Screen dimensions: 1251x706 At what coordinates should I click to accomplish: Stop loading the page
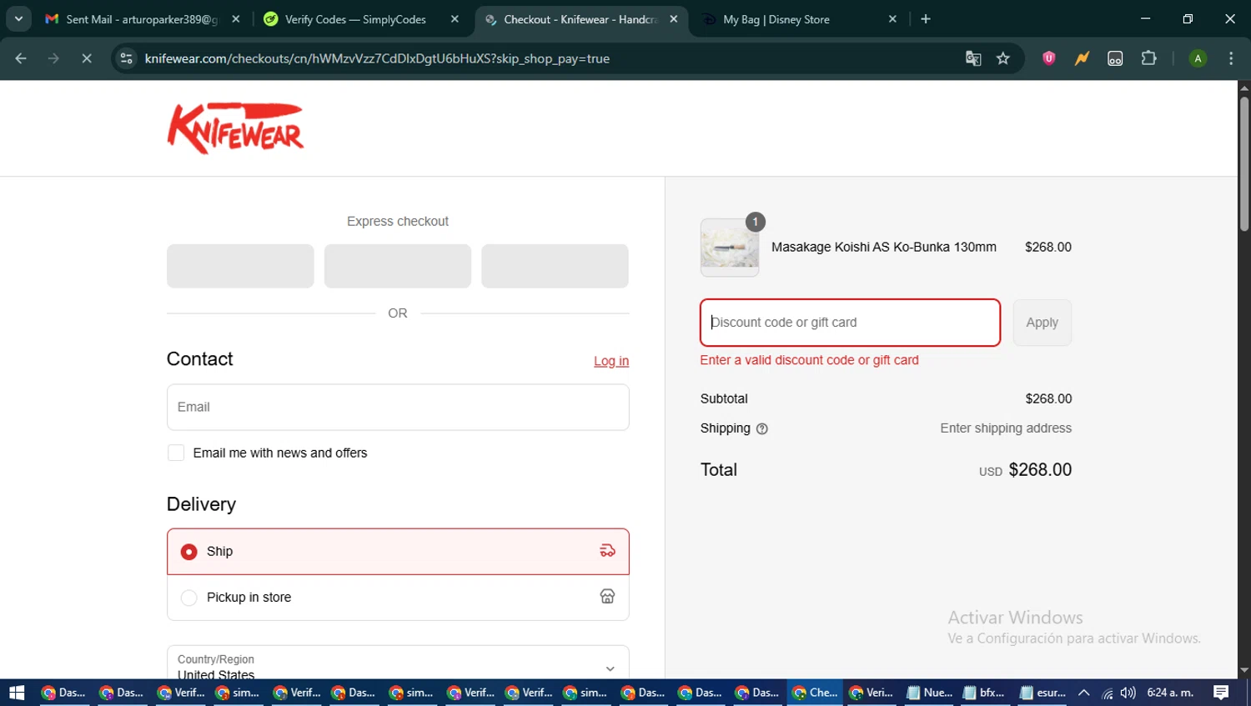click(x=87, y=58)
